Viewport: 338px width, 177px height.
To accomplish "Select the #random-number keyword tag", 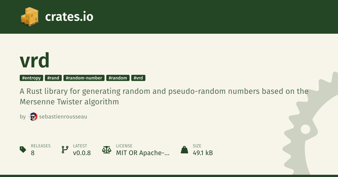I will click(x=84, y=78).
